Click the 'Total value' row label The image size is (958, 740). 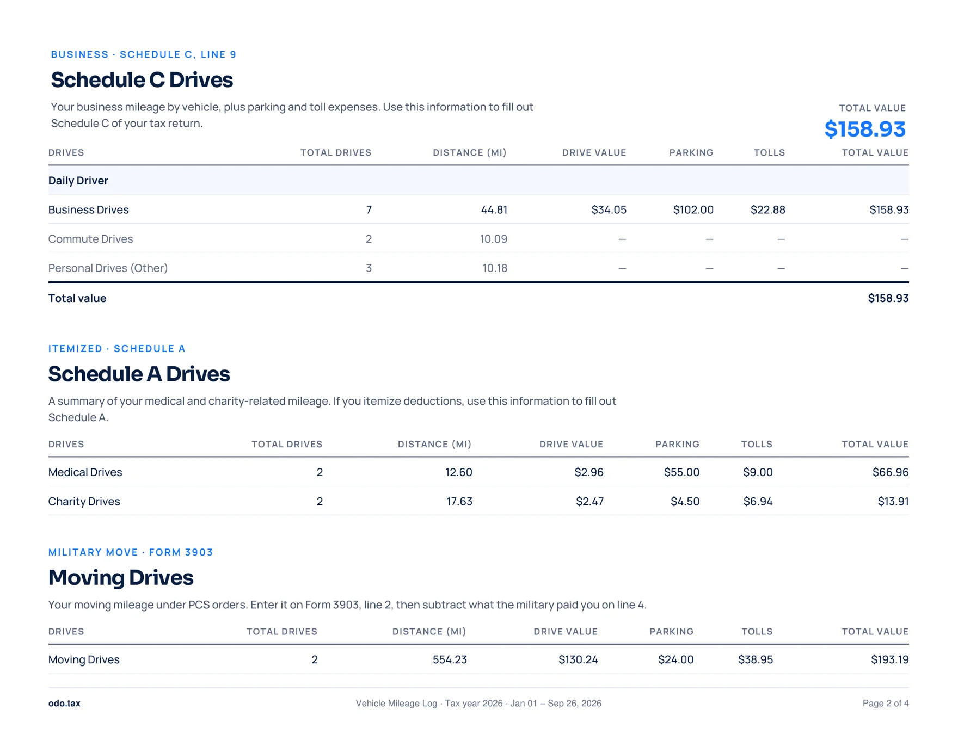[77, 298]
